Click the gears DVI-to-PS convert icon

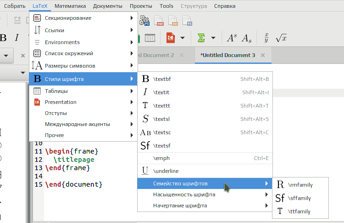click(x=144, y=21)
